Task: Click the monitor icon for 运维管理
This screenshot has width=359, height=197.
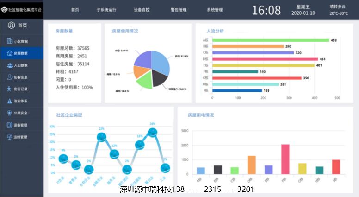Action: 10,137
